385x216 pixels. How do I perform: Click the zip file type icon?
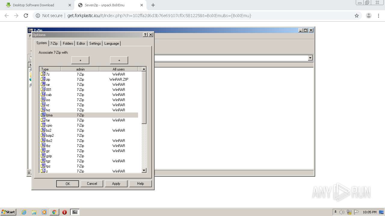click(43, 79)
